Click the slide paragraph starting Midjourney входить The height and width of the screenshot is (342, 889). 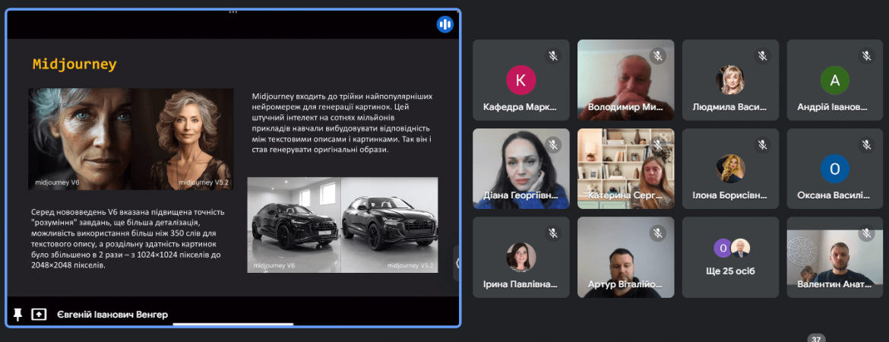[341, 123]
